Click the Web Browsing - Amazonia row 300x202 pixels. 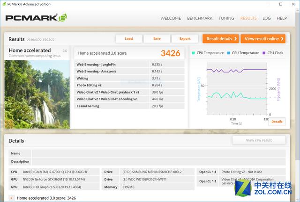[129, 72]
